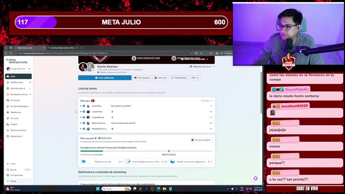Reload the page with refresh icon
This screenshot has width=345, height=194.
tap(11, 53)
